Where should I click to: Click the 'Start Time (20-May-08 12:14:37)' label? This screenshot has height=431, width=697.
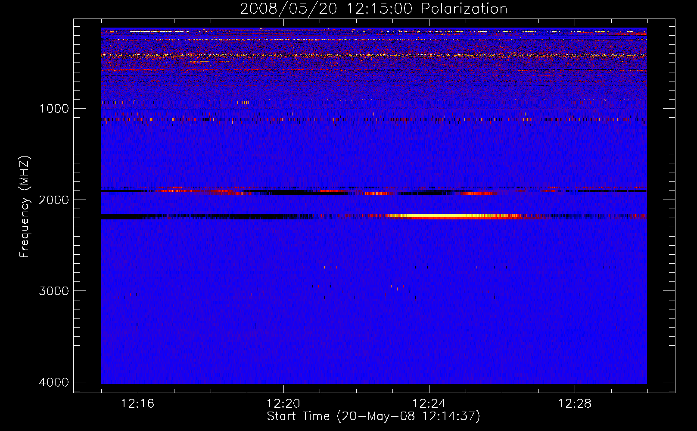point(373,416)
